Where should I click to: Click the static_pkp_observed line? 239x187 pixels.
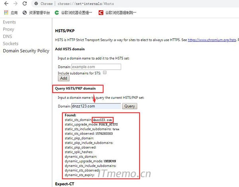[80, 148]
